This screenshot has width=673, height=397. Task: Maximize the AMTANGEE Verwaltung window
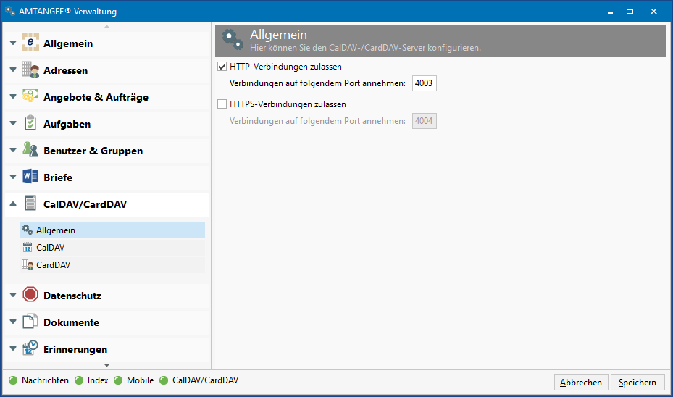click(630, 11)
